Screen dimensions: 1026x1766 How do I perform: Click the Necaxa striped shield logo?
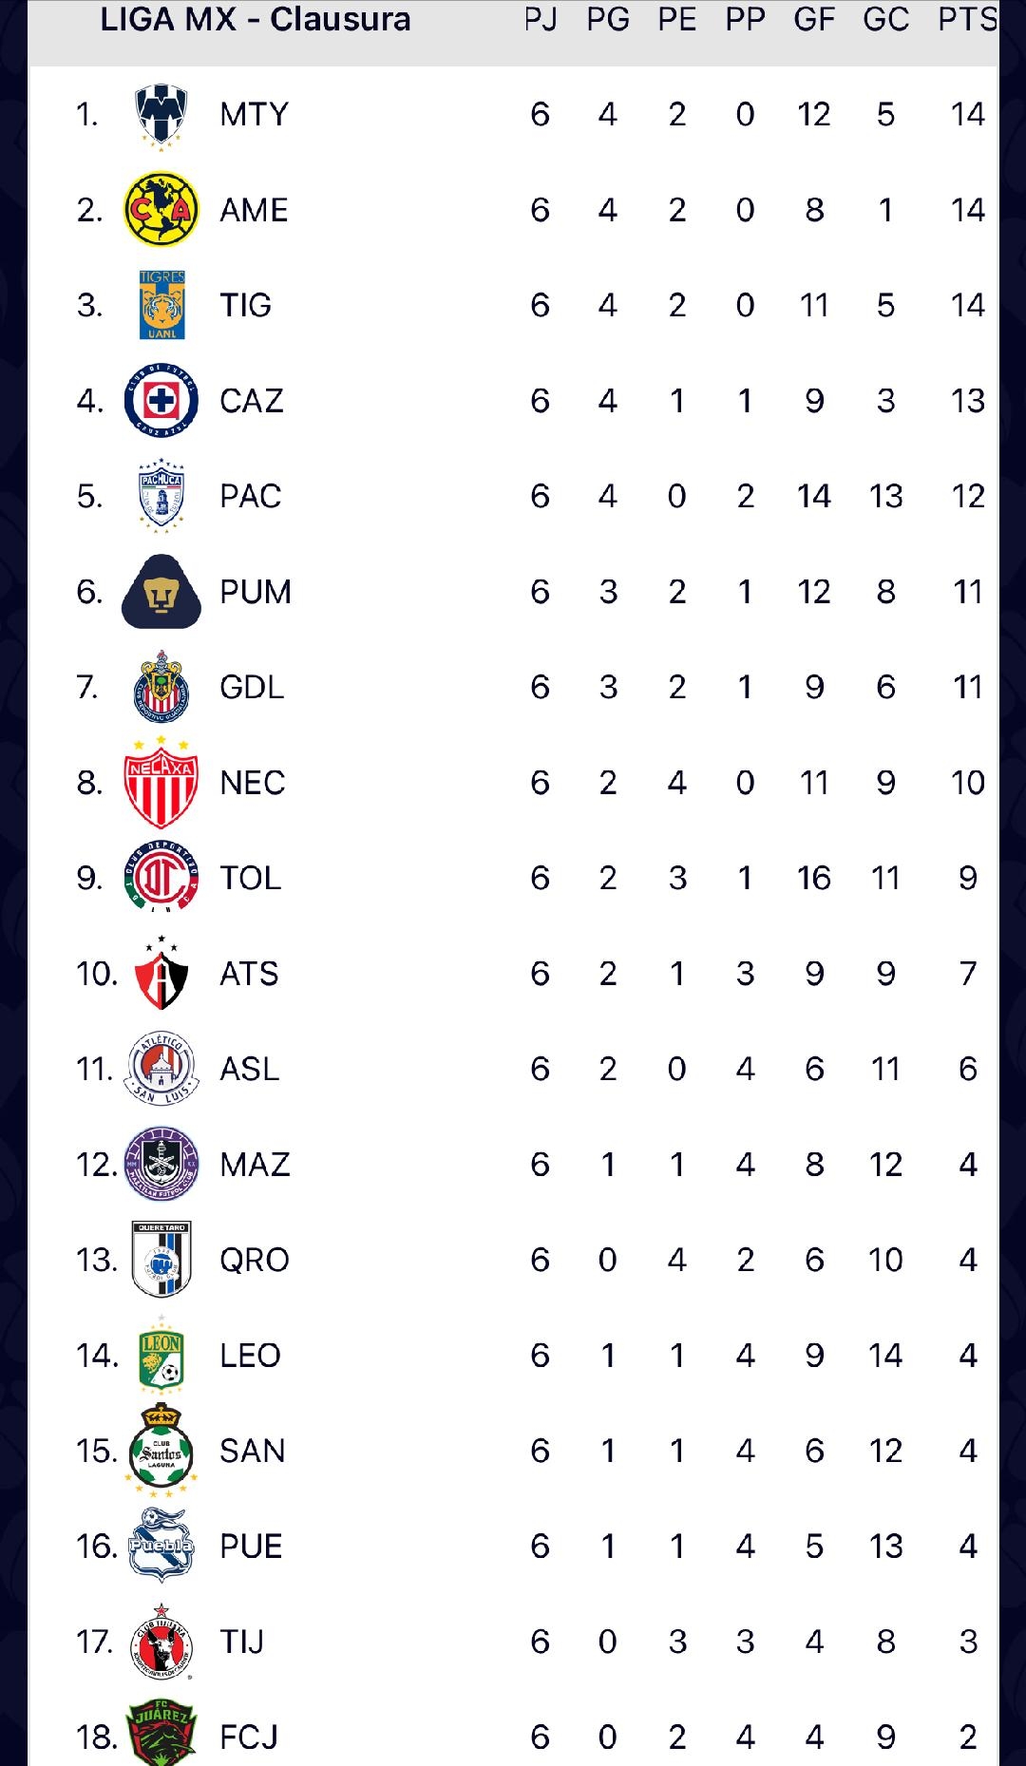tap(161, 783)
